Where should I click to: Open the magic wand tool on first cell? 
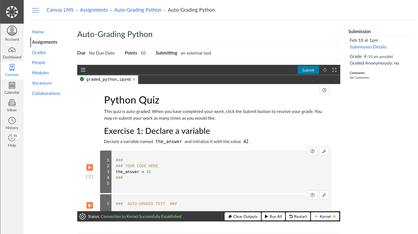click(x=324, y=151)
